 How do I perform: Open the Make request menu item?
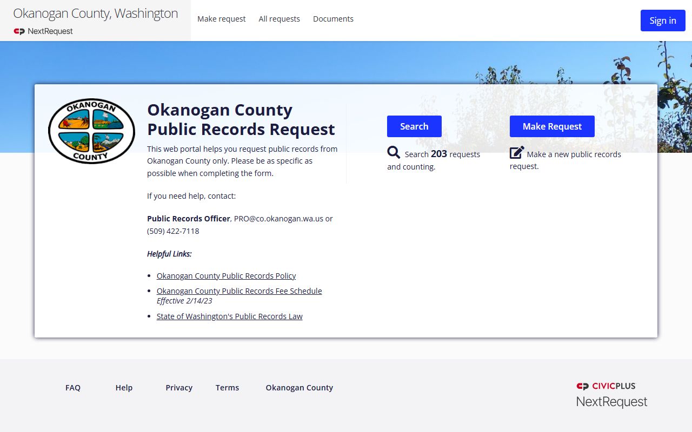pos(221,19)
